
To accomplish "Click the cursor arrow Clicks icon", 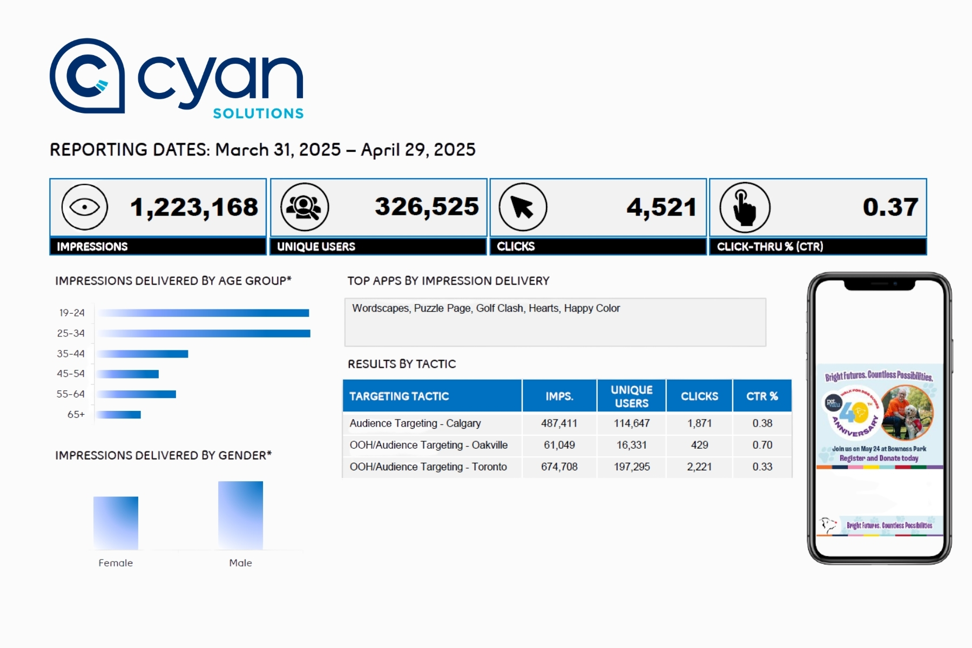I will [523, 207].
